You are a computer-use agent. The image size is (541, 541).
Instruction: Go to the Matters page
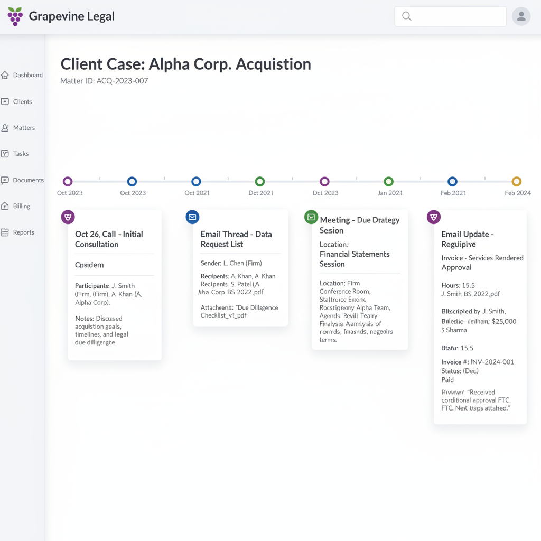tap(24, 128)
